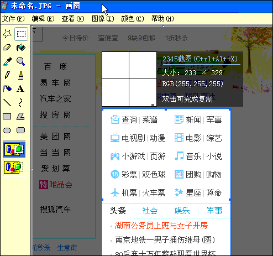The width and height of the screenshot is (273, 256).
Task: Select the rectangular Select tool
Action: (x=21, y=34)
